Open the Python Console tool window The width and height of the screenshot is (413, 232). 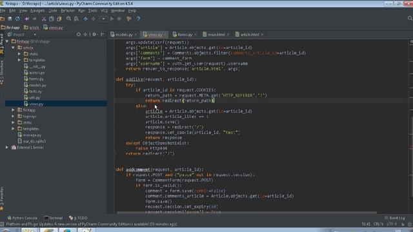pyautogui.click(x=23, y=218)
